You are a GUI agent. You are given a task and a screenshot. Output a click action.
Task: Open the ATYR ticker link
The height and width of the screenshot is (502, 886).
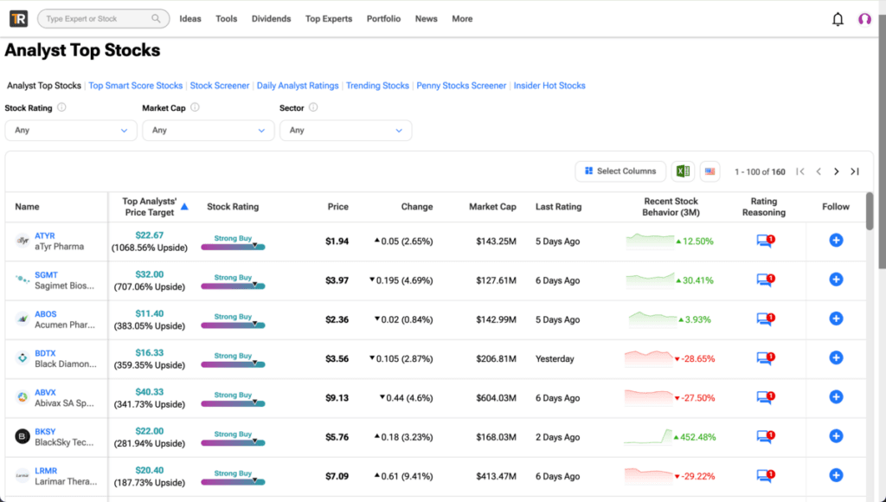45,235
